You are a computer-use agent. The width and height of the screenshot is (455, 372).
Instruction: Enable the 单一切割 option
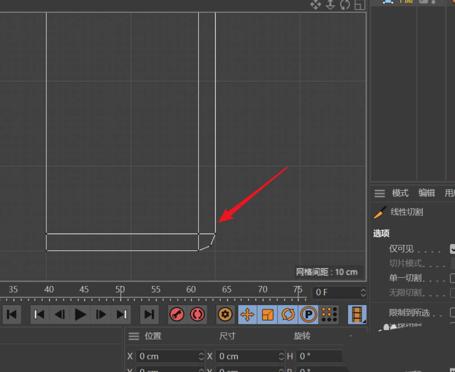(x=452, y=278)
